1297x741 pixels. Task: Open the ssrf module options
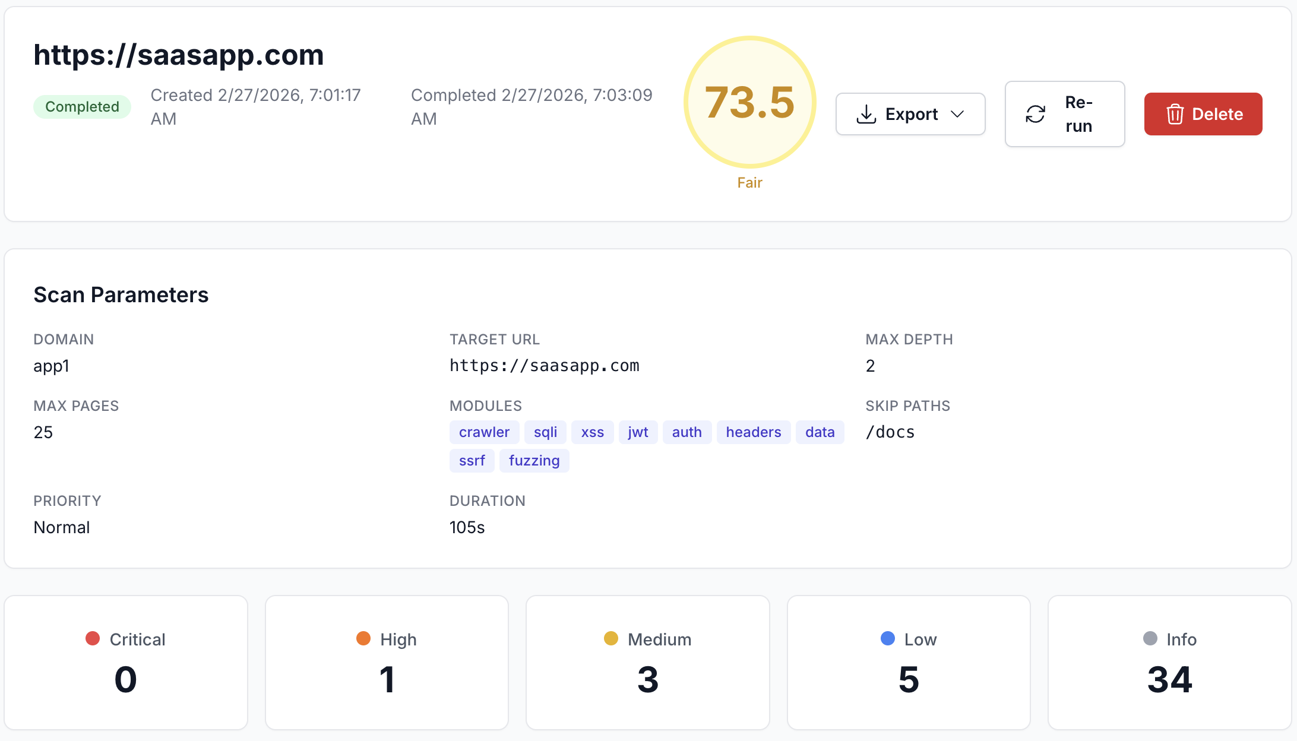point(472,460)
